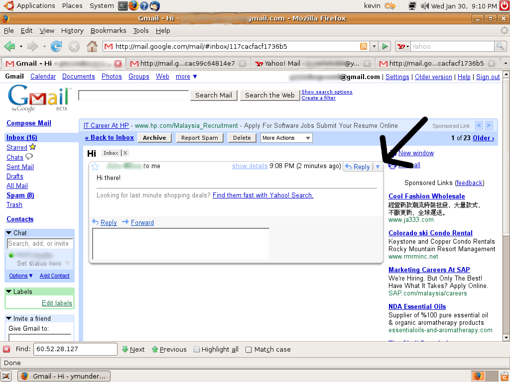Toggle Highlight all in Find bar
The width and height of the screenshot is (510, 382).
click(216, 350)
